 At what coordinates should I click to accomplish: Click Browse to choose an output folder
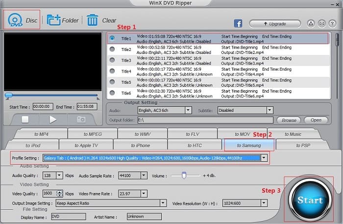[x=289, y=120]
